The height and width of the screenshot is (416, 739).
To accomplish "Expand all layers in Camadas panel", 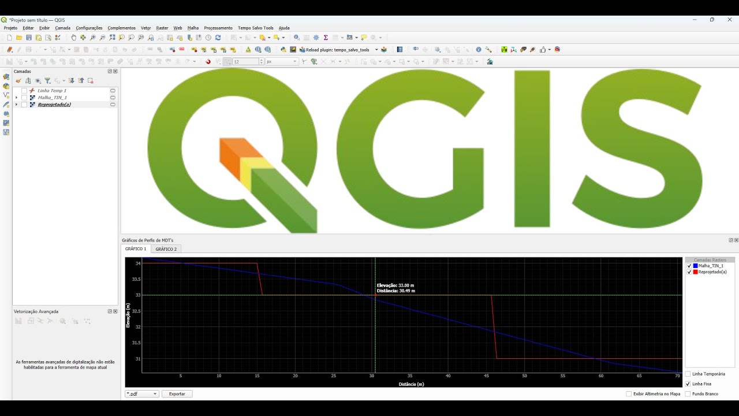I will pos(72,81).
